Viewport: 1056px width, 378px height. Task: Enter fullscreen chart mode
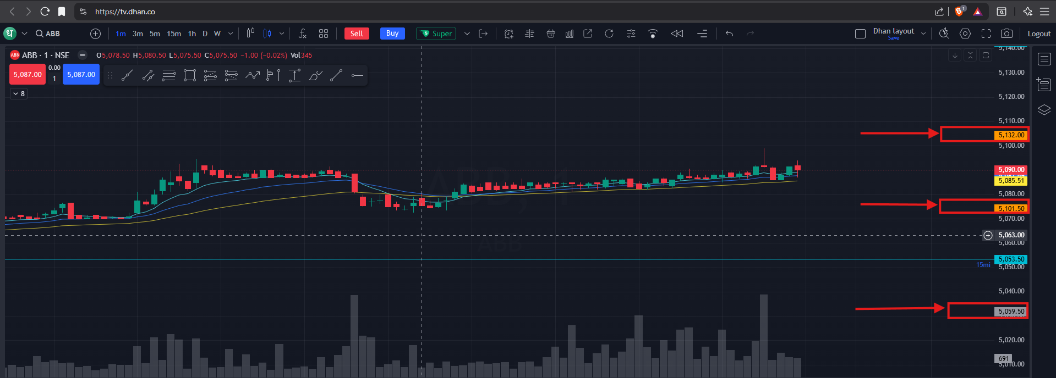tap(986, 34)
